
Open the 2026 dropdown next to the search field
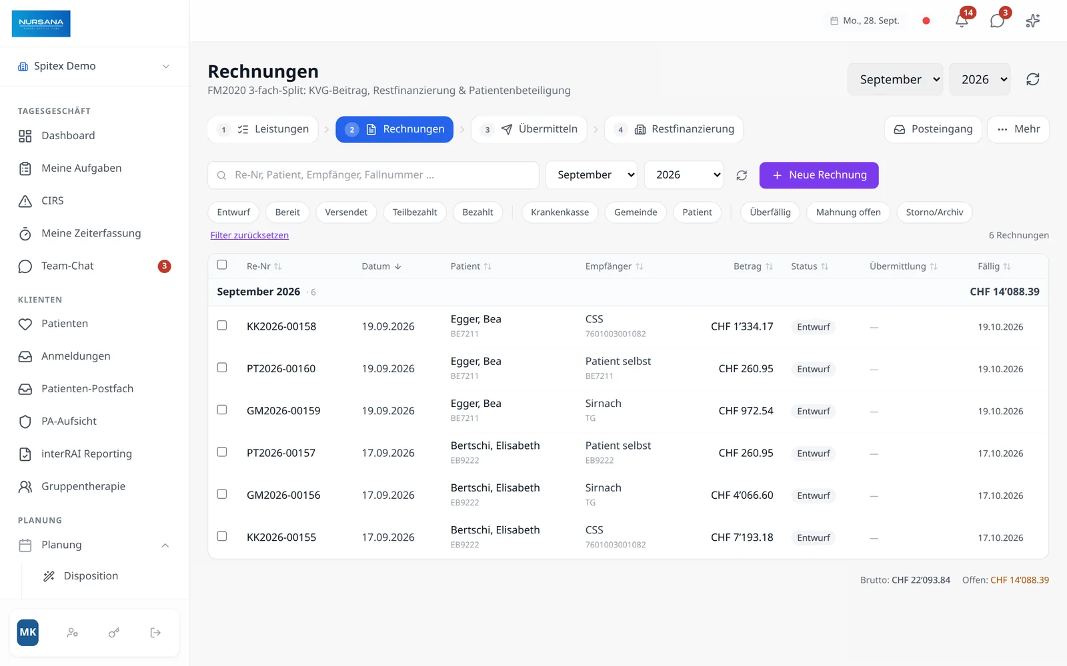(684, 175)
